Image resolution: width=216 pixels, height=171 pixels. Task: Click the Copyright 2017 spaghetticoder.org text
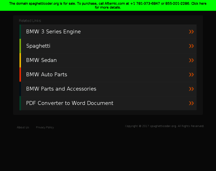tap(165, 126)
